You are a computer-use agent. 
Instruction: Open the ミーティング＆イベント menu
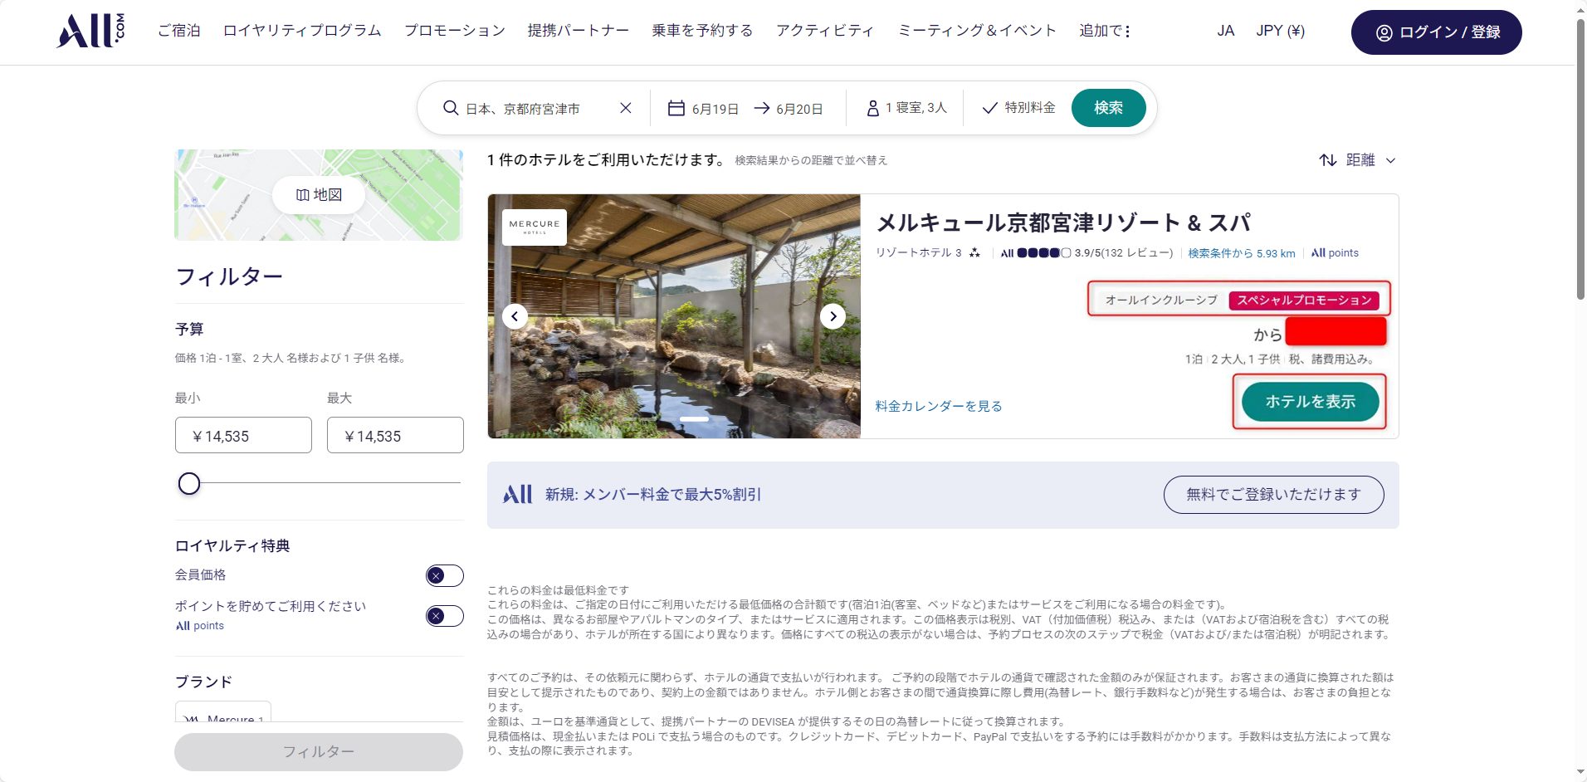pos(977,31)
